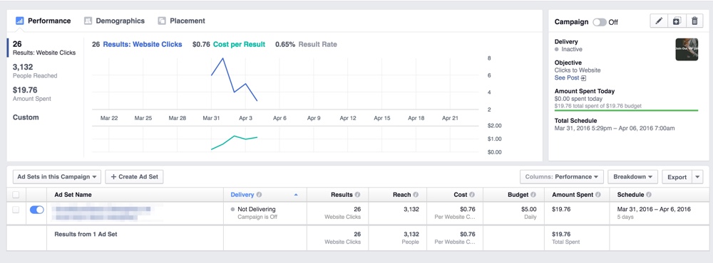Open the See Post link
The height and width of the screenshot is (263, 713).
(x=567, y=78)
